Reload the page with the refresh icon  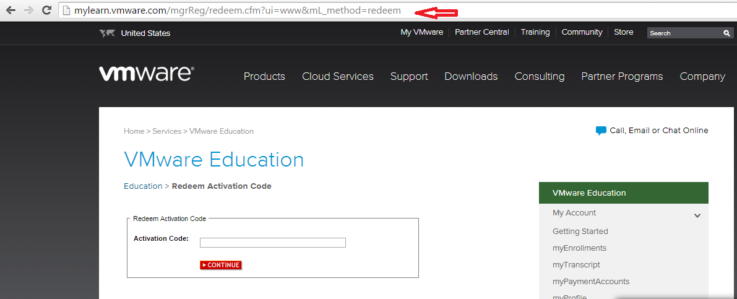point(46,11)
